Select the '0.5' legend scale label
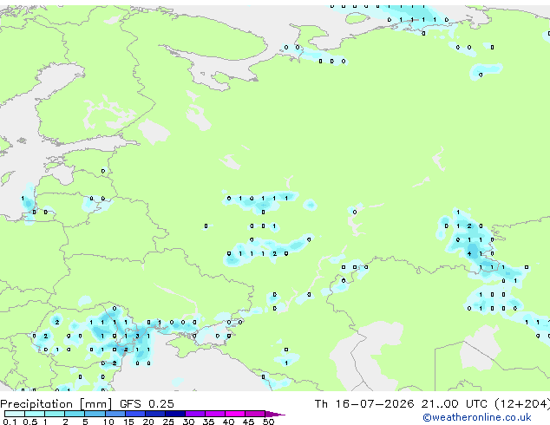This screenshot has width=550, height=425. 29,422
